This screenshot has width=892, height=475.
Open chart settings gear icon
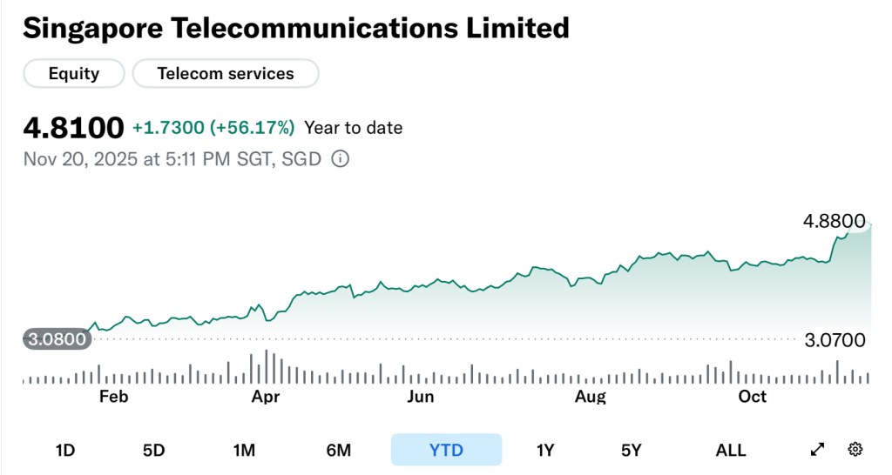[x=855, y=450]
